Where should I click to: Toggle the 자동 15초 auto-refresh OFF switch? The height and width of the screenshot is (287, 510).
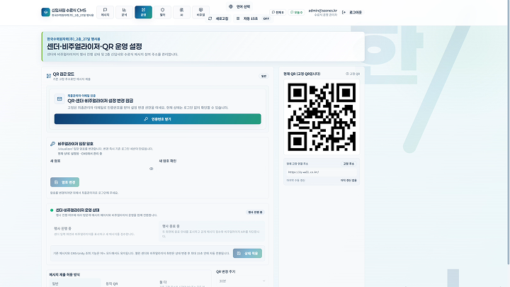266,18
